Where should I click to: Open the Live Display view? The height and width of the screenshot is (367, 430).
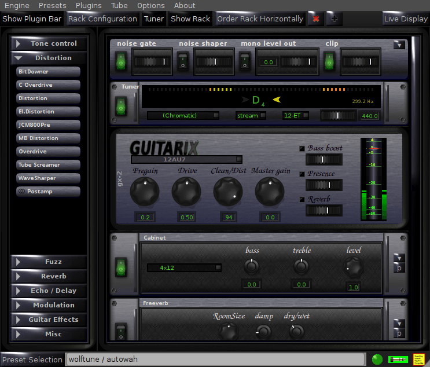tap(406, 19)
